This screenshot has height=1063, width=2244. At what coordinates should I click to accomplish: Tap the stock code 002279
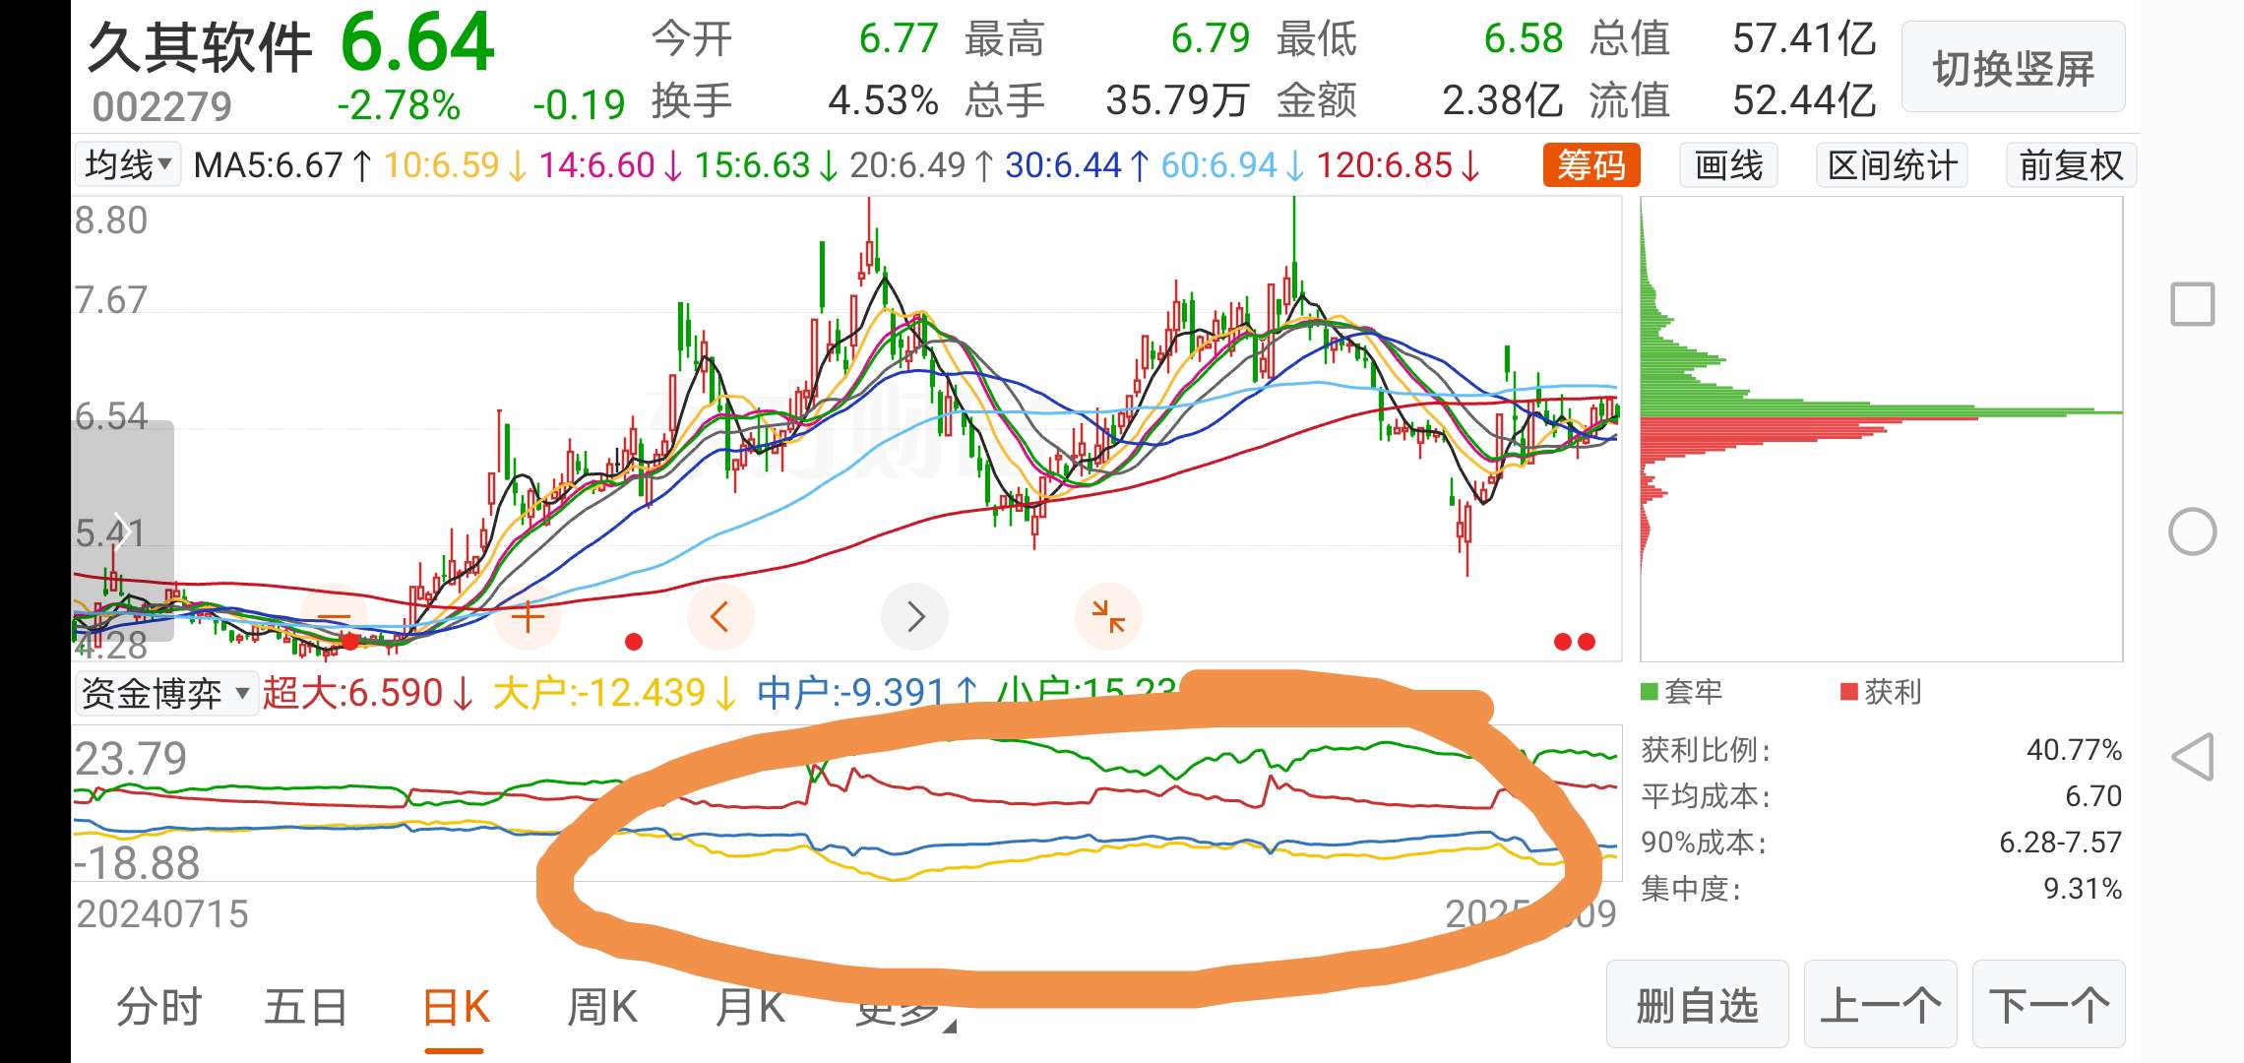161,106
